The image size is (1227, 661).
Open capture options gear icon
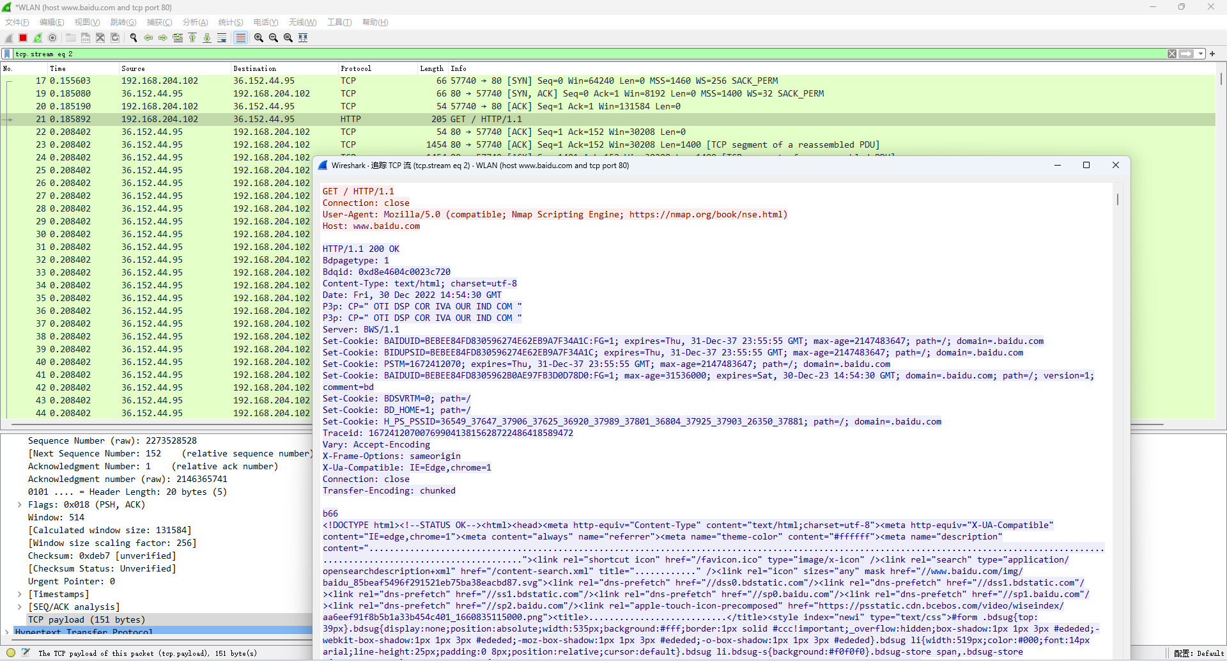pos(52,38)
